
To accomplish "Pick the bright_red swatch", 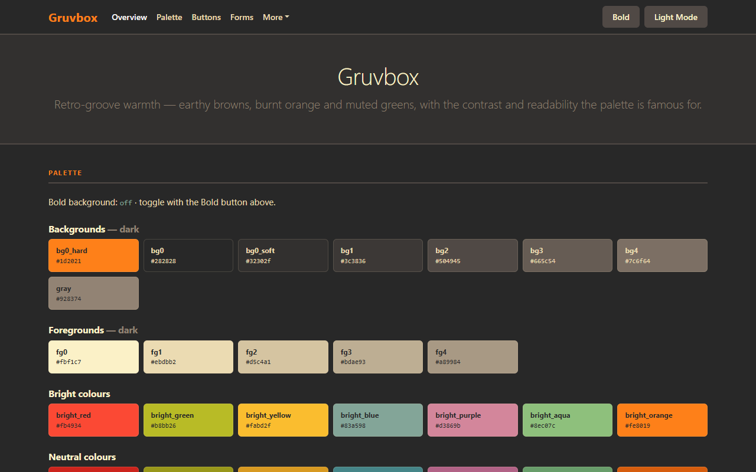I will [93, 420].
